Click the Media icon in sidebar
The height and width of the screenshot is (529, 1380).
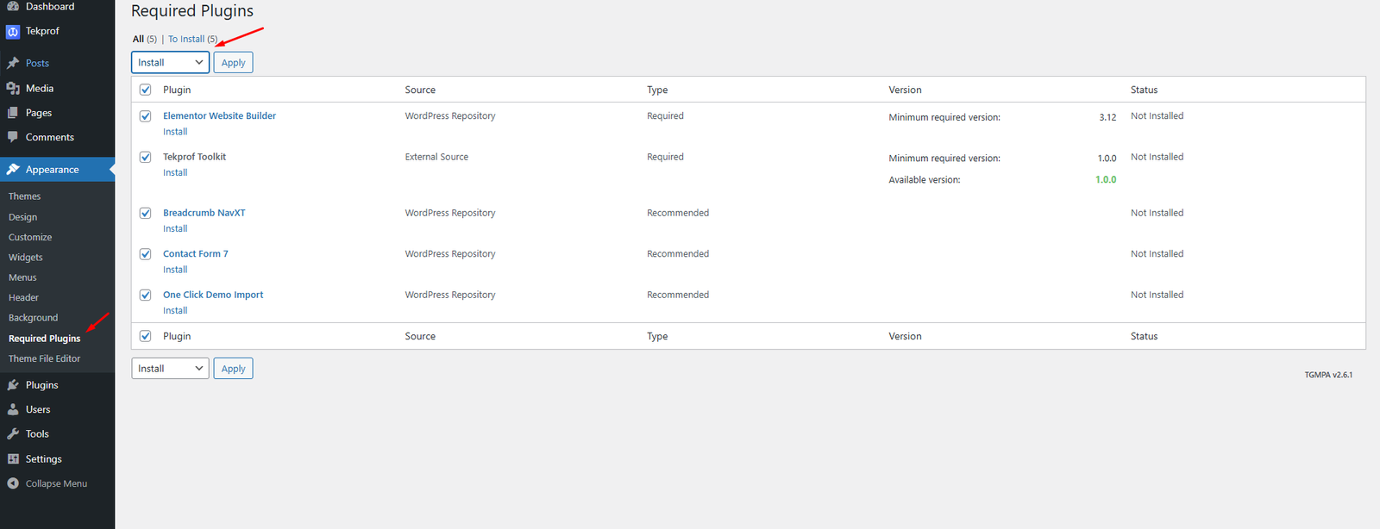(13, 88)
